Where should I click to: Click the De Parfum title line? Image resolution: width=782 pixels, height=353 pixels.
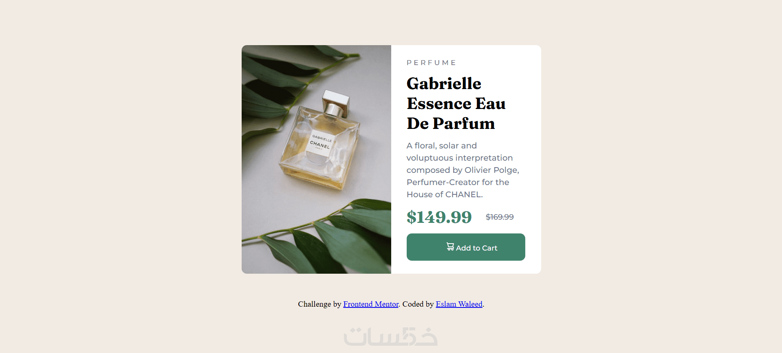pyautogui.click(x=451, y=124)
